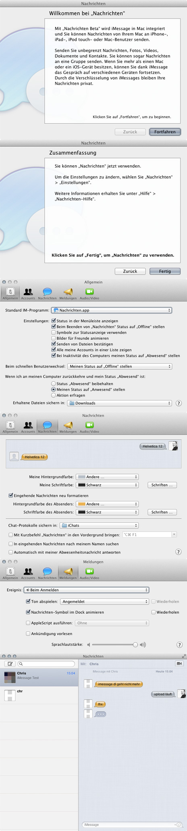Toggle Nachrichten-Symbol im Dock animieren checkbox
The width and height of the screenshot is (187, 831).
[28, 612]
